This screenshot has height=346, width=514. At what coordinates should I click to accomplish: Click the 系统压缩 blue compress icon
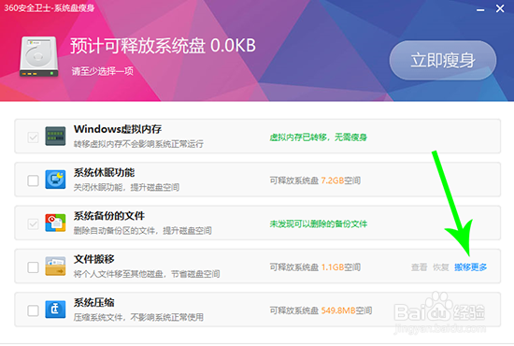55,310
